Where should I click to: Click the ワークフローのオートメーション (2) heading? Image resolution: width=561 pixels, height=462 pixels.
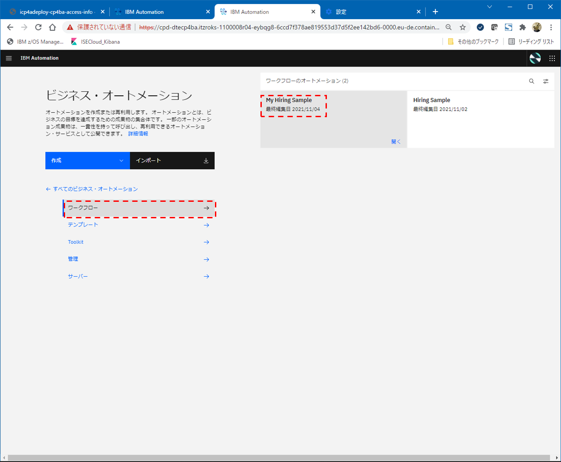(x=307, y=81)
